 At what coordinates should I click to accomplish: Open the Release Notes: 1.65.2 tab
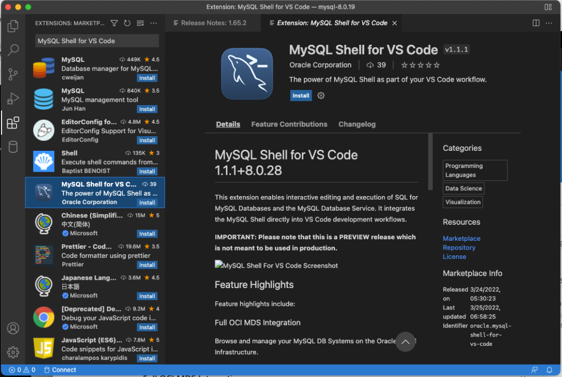[213, 23]
